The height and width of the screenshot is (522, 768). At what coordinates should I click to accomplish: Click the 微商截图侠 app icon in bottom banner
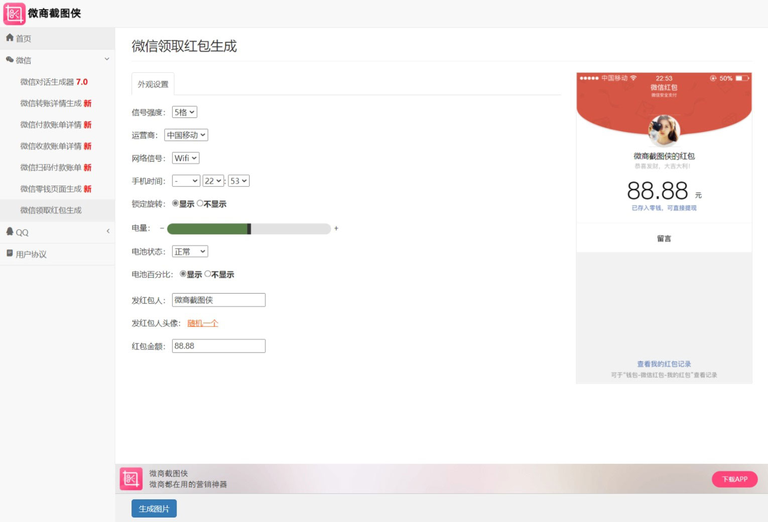(x=131, y=478)
